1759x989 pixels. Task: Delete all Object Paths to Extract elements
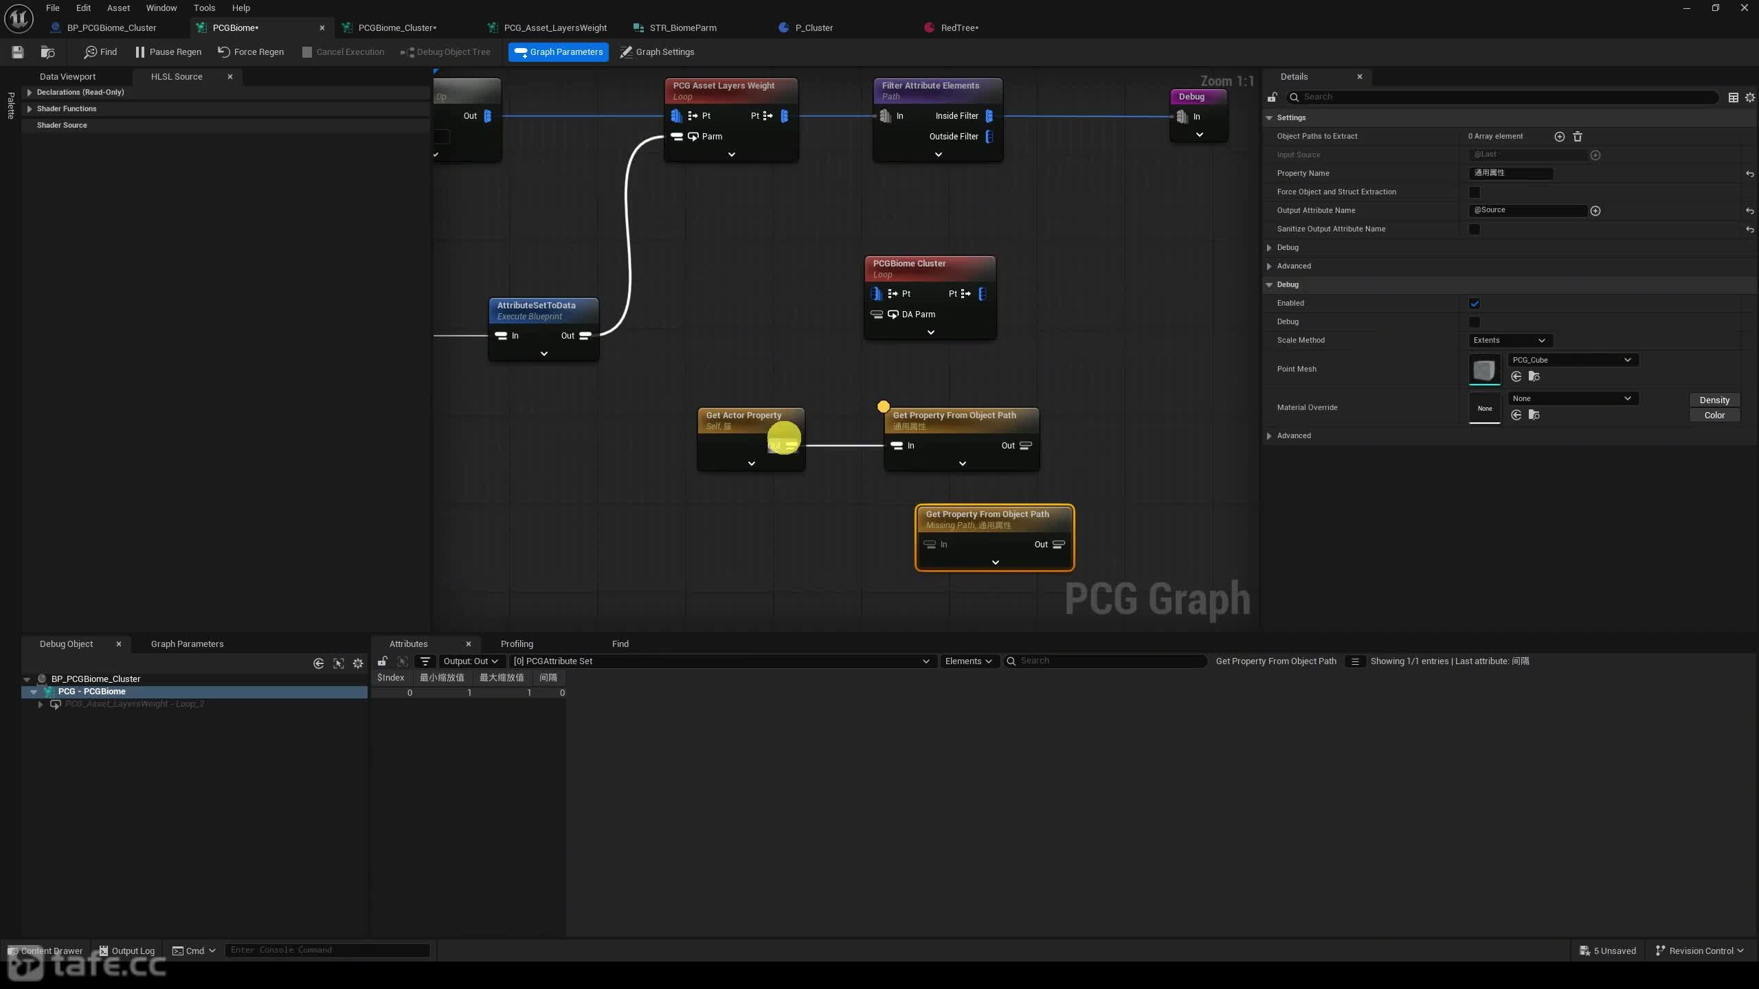(1578, 137)
